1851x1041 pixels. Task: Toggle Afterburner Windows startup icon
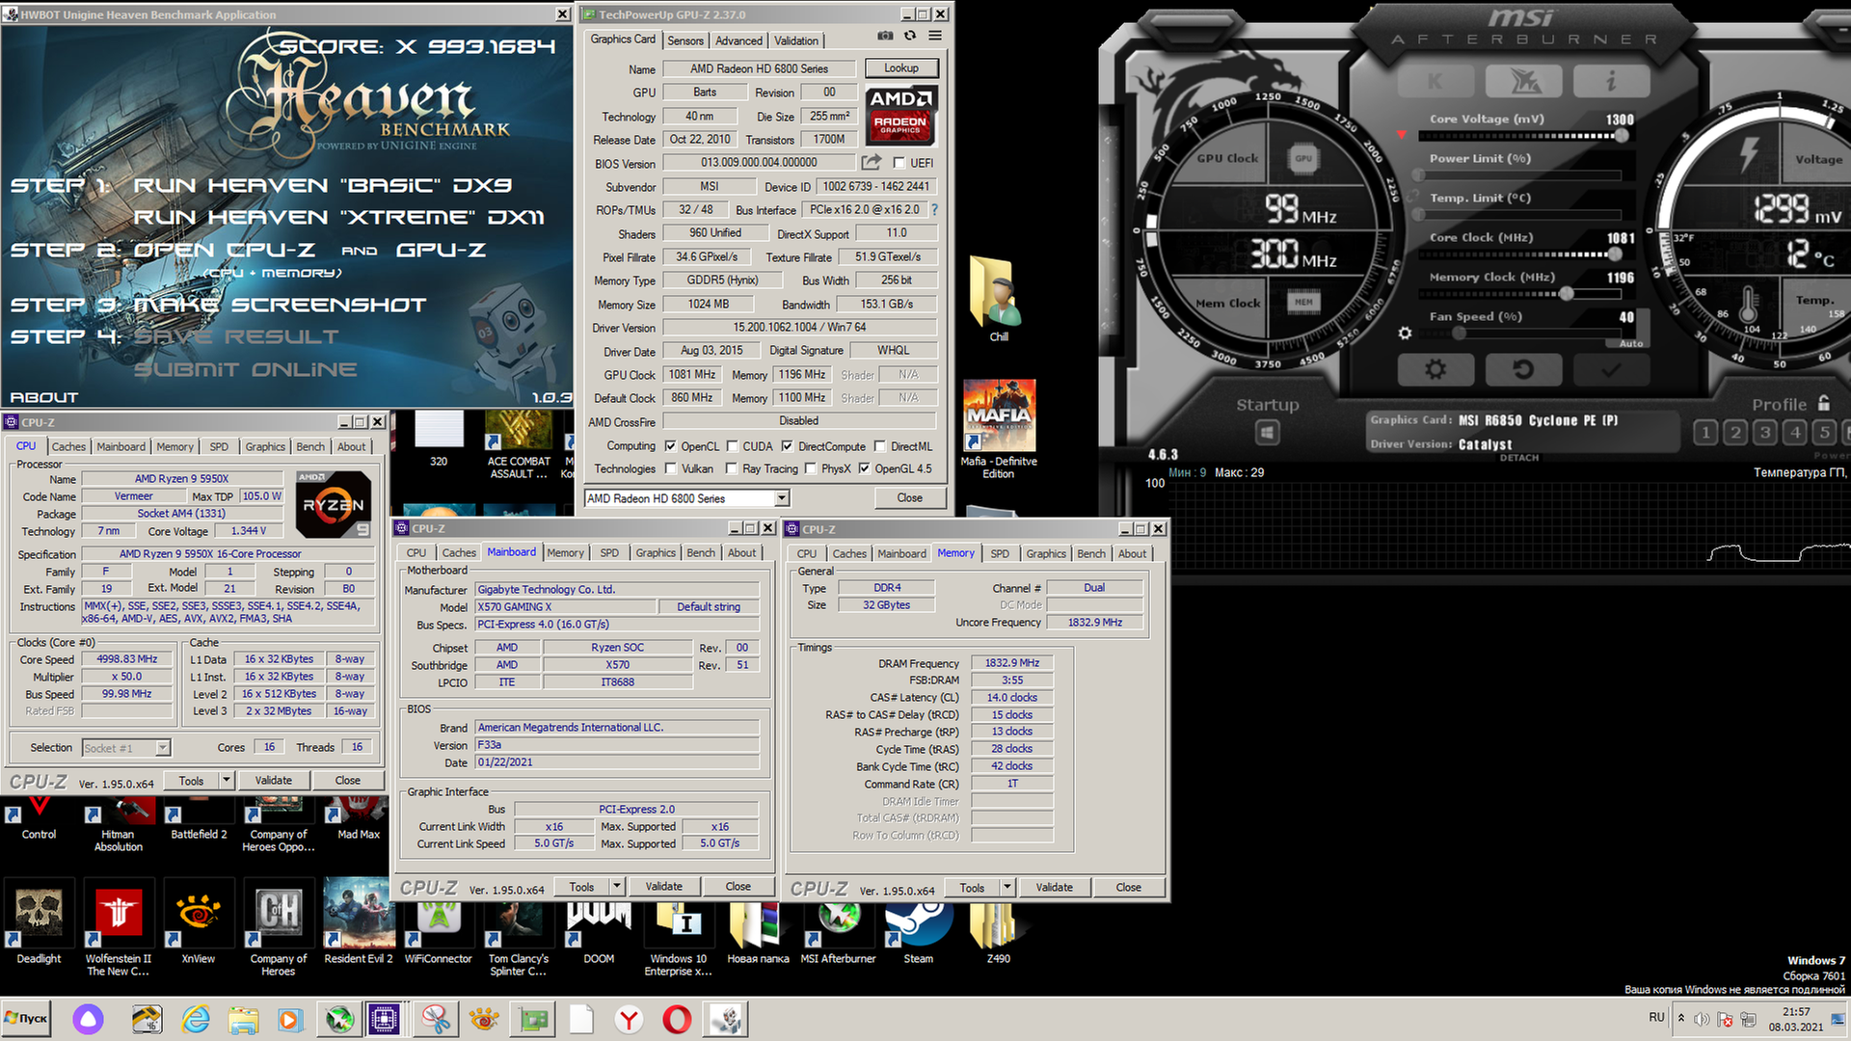[1268, 433]
